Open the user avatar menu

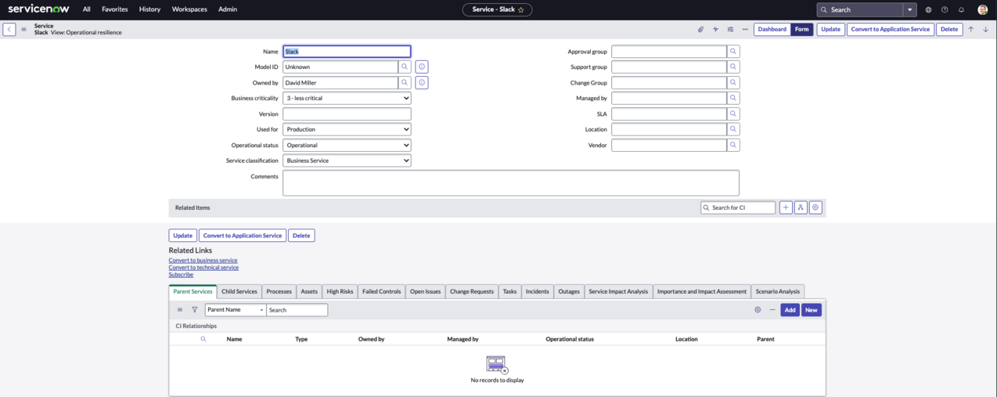(983, 9)
